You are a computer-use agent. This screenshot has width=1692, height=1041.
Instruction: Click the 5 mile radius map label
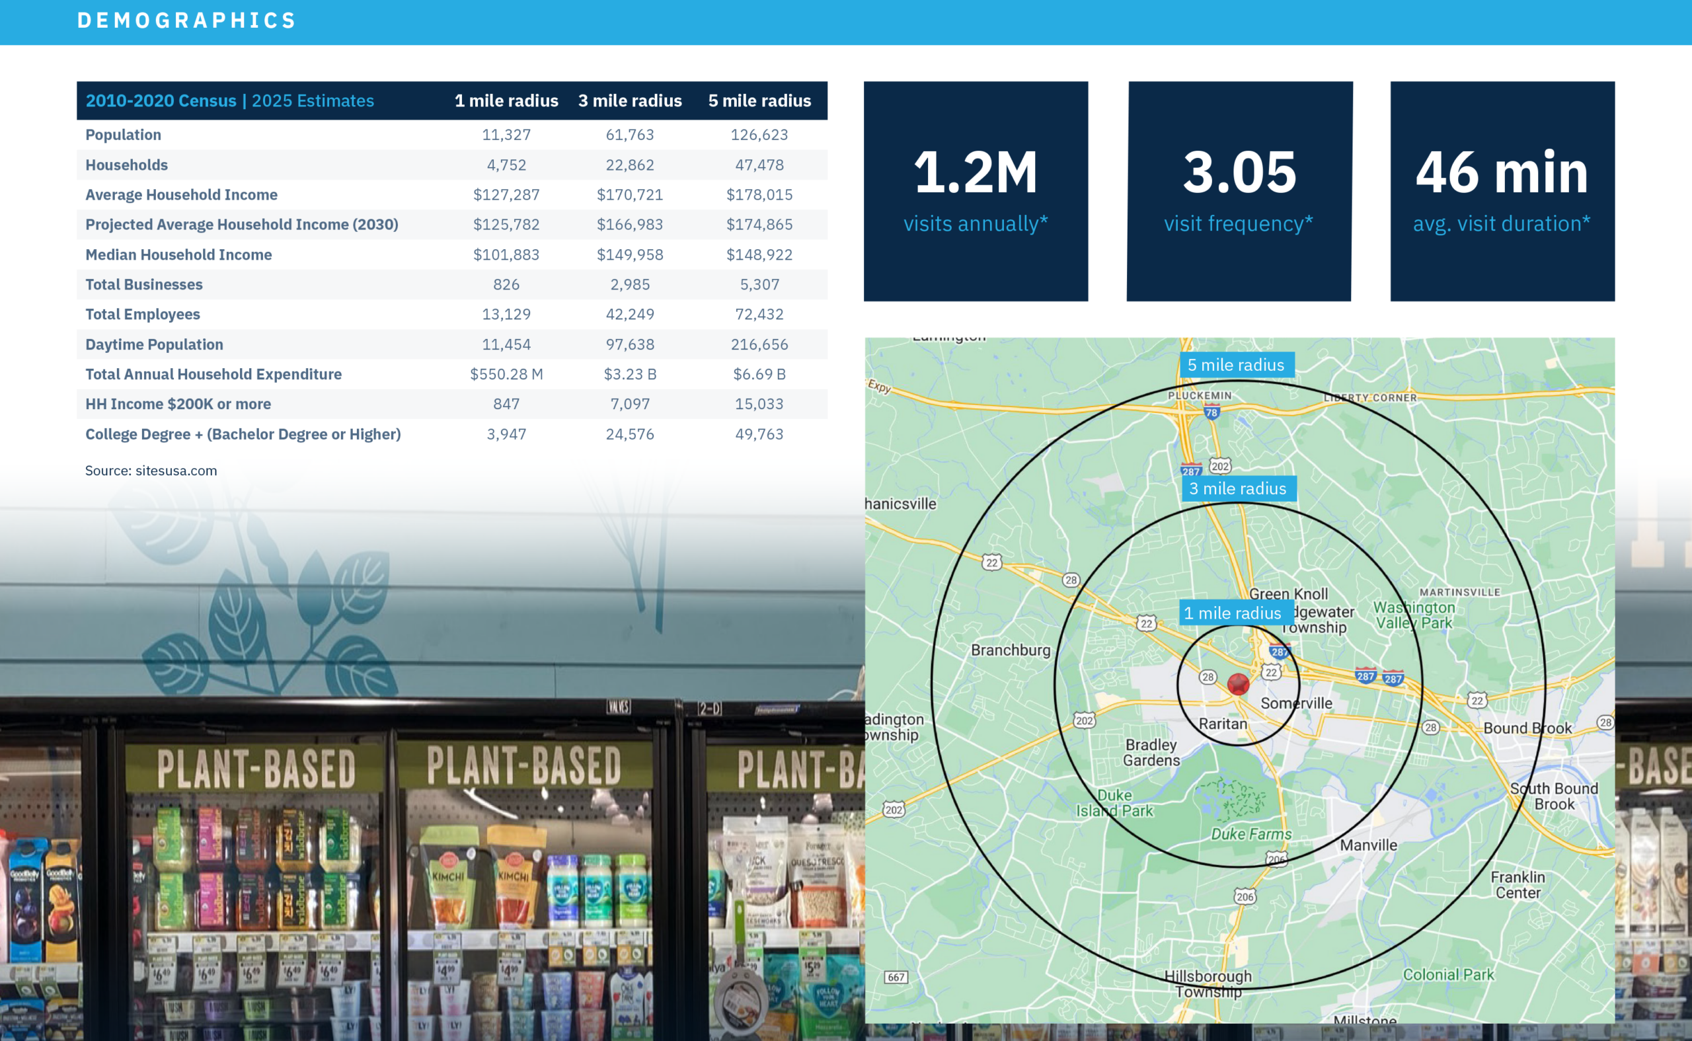1237,365
